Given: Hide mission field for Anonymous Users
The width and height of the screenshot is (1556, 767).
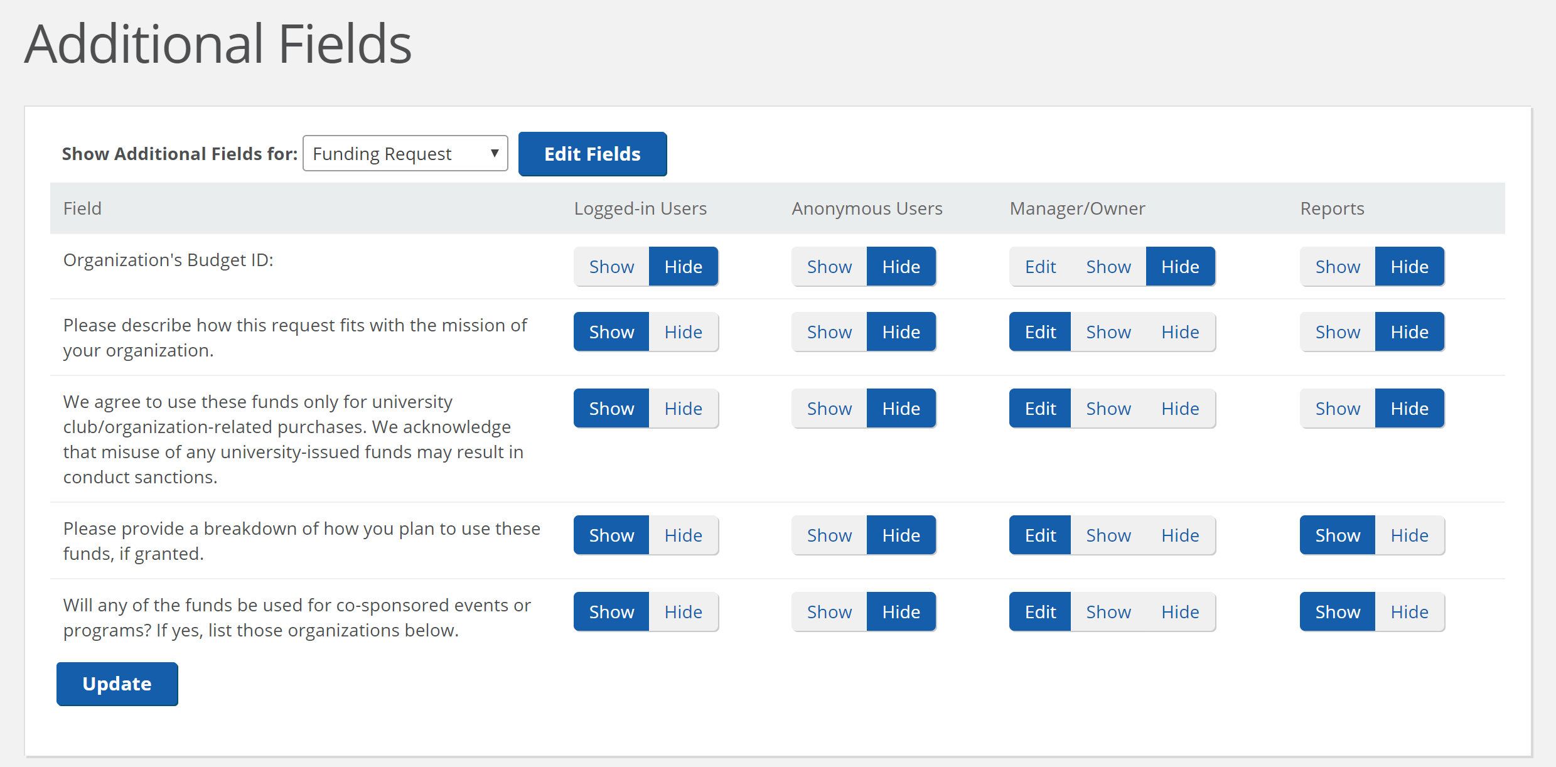Looking at the screenshot, I should tap(901, 332).
